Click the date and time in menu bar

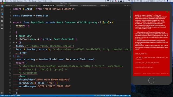coord(149,1)
